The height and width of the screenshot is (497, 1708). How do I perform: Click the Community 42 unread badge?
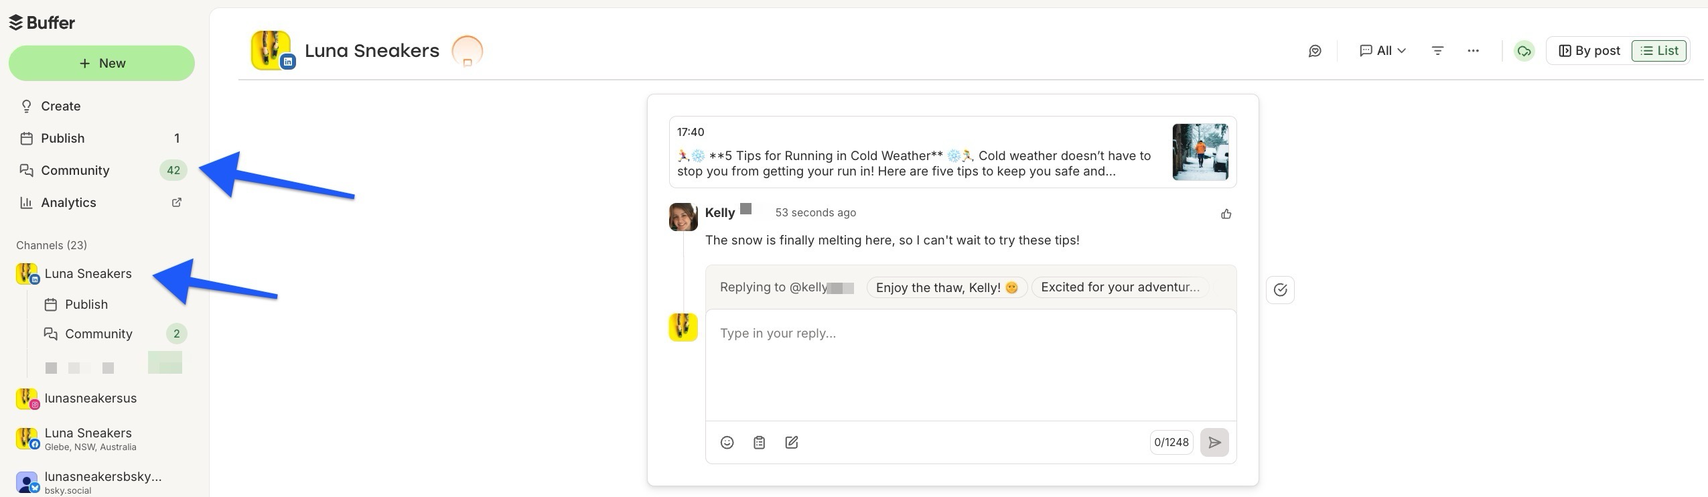point(173,170)
